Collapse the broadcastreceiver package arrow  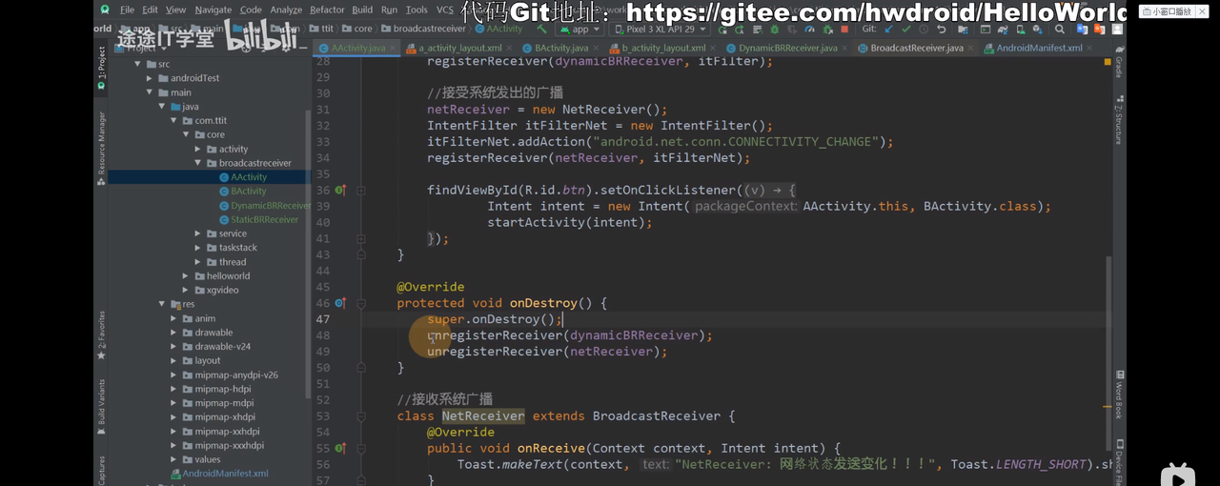198,163
